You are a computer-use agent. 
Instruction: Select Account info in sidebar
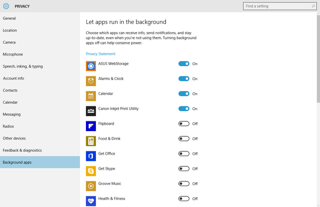[40, 78]
